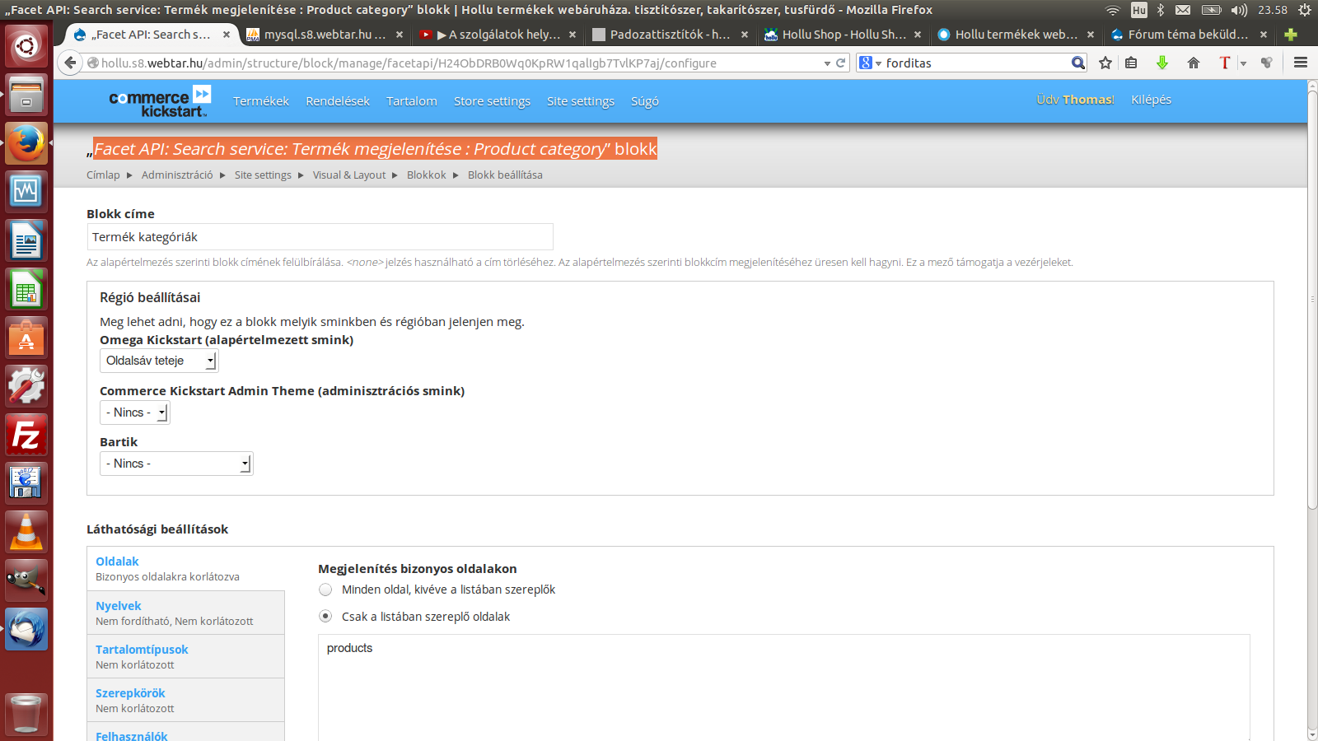Open downloads green arrow icon
1318x741 pixels.
coord(1162,63)
